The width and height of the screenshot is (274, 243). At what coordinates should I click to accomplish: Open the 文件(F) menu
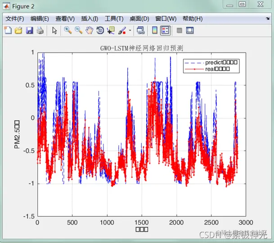[x=15, y=19]
